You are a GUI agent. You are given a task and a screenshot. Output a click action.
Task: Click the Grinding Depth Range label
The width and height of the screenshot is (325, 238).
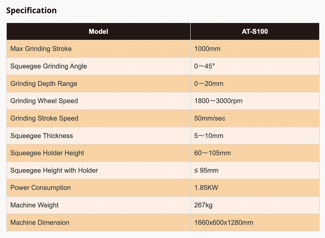44,84
